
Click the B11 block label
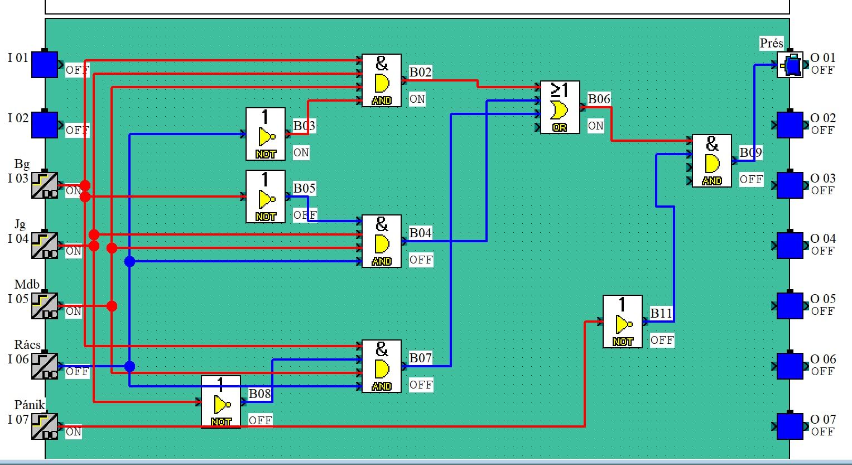click(662, 313)
